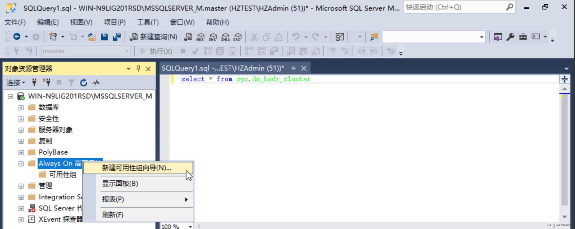
Task: Click the Activity Monitor pulse icon in Object Explorer
Action: click(96, 83)
